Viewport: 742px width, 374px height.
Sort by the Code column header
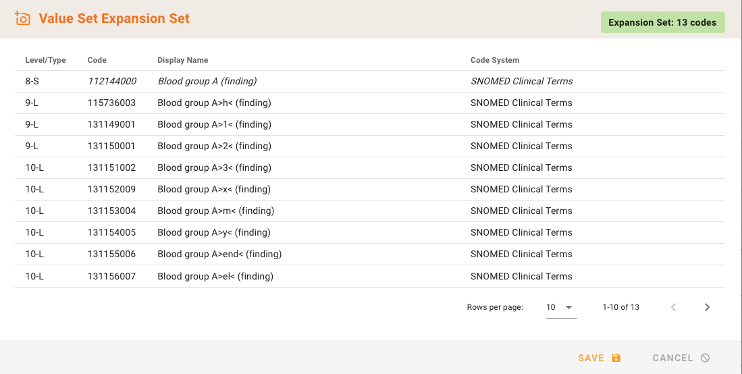click(x=97, y=60)
